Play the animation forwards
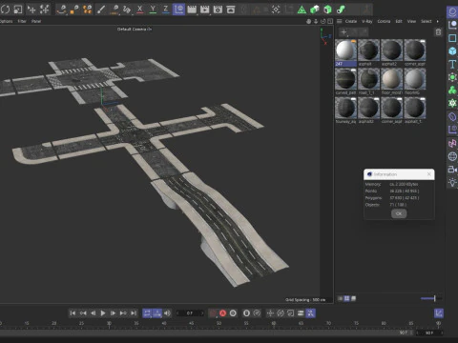The width and height of the screenshot is (458, 343). tap(103, 313)
